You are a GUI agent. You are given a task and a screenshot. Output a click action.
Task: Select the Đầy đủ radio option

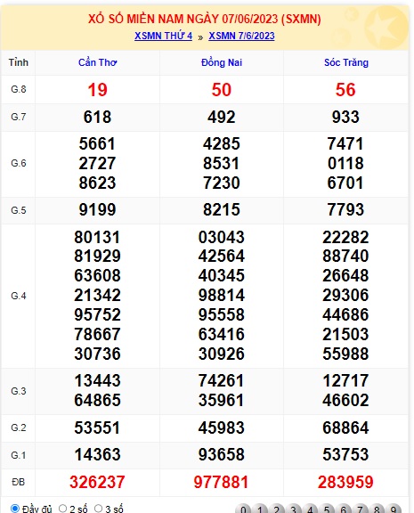pos(15,509)
